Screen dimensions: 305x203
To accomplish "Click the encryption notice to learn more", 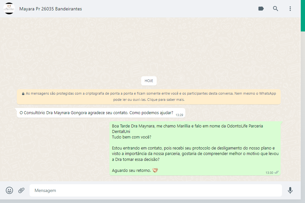I will 149,97.
